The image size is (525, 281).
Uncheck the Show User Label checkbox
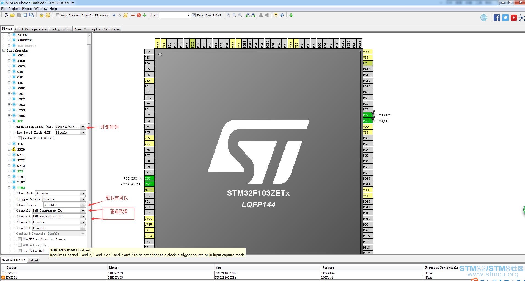194,15
